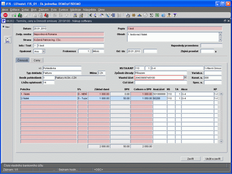Viewport: 232px width, 174px height.
Task: Click the help question mark toolbar icon
Action: tap(175, 15)
